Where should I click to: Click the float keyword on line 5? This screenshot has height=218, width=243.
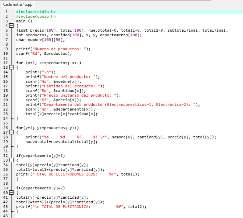coord(22,30)
